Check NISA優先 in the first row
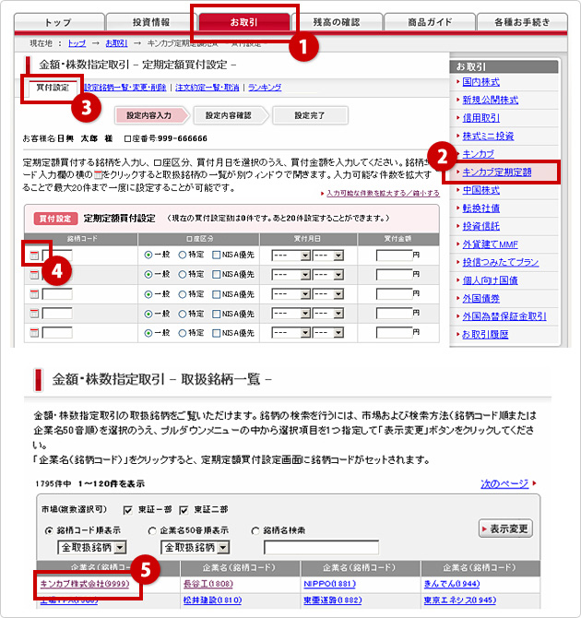The width and height of the screenshot is (581, 618). coord(216,255)
